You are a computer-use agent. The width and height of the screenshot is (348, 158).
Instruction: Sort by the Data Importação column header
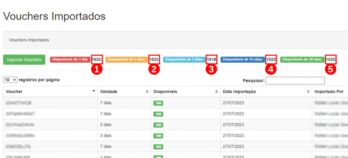point(266,91)
